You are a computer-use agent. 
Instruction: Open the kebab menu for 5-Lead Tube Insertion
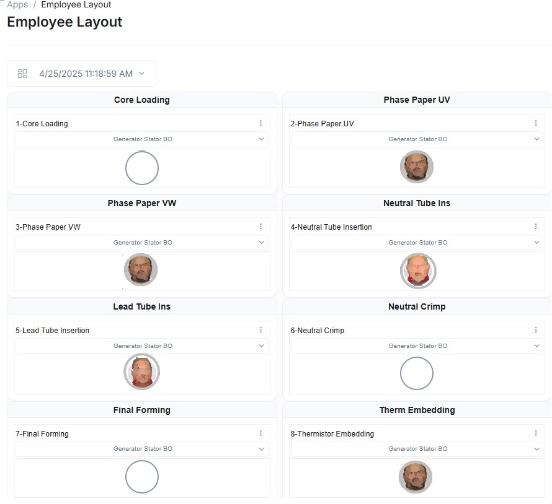(x=261, y=329)
